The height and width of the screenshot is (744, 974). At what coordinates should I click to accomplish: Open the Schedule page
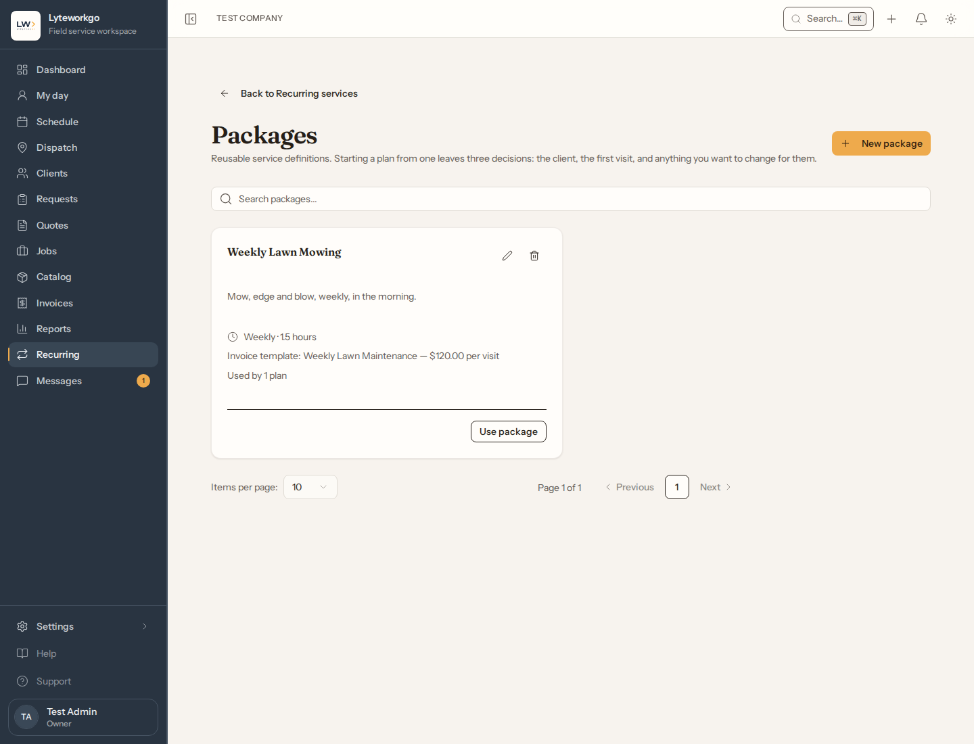tap(83, 122)
